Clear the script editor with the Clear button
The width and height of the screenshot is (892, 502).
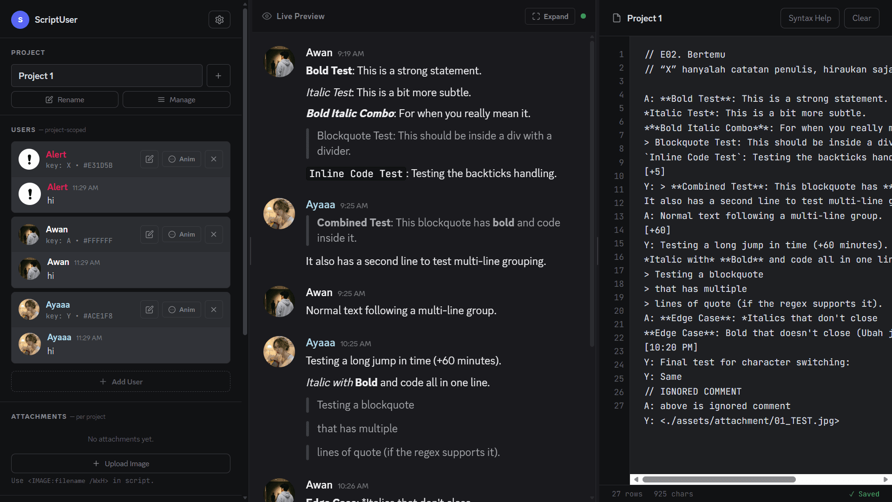point(861,18)
